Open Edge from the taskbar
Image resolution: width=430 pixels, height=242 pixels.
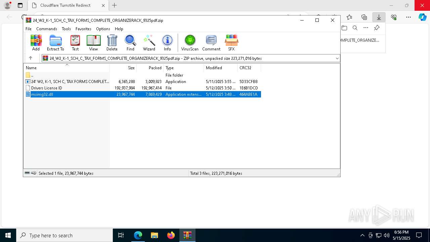pyautogui.click(x=138, y=235)
